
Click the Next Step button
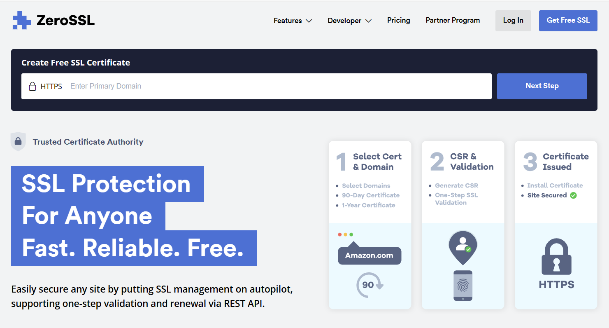[x=542, y=86]
